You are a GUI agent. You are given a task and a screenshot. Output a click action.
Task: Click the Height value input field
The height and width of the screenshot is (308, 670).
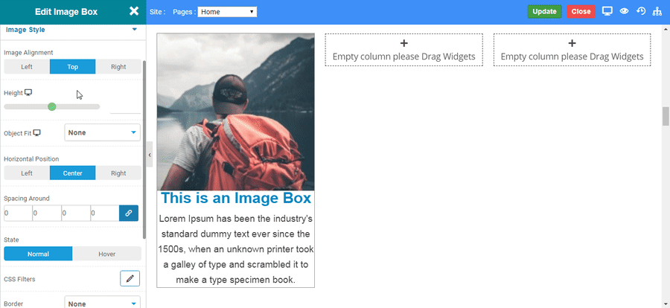pyautogui.click(x=126, y=107)
